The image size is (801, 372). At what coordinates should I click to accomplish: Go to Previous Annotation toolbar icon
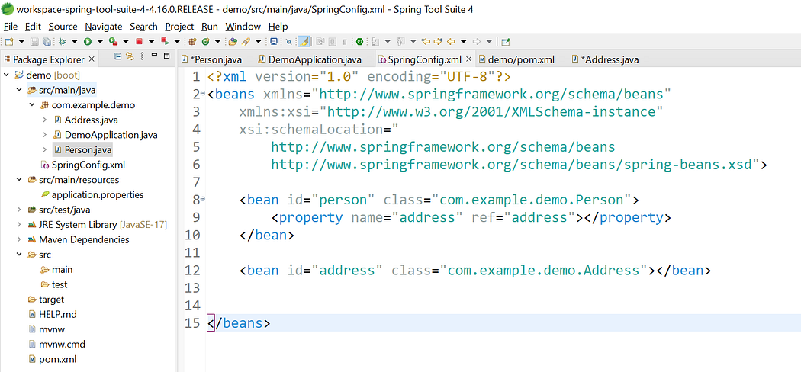400,41
